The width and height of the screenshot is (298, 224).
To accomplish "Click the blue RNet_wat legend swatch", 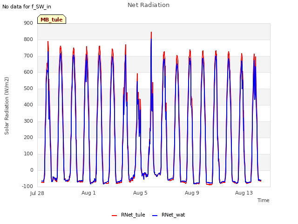I will coord(155,216).
